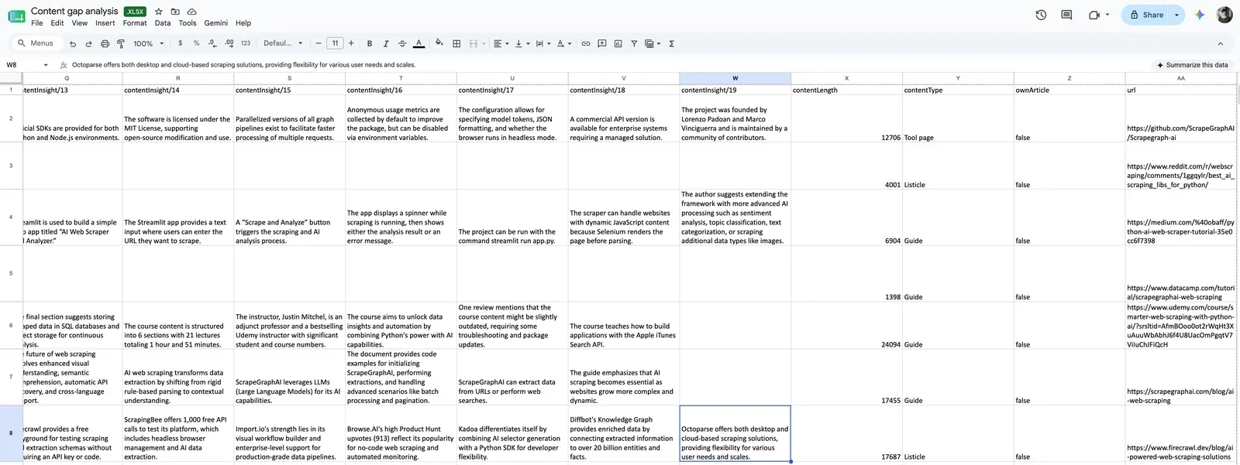The height and width of the screenshot is (465, 1240).
Task: Format as currency with the dollar icon
Action: 181,43
